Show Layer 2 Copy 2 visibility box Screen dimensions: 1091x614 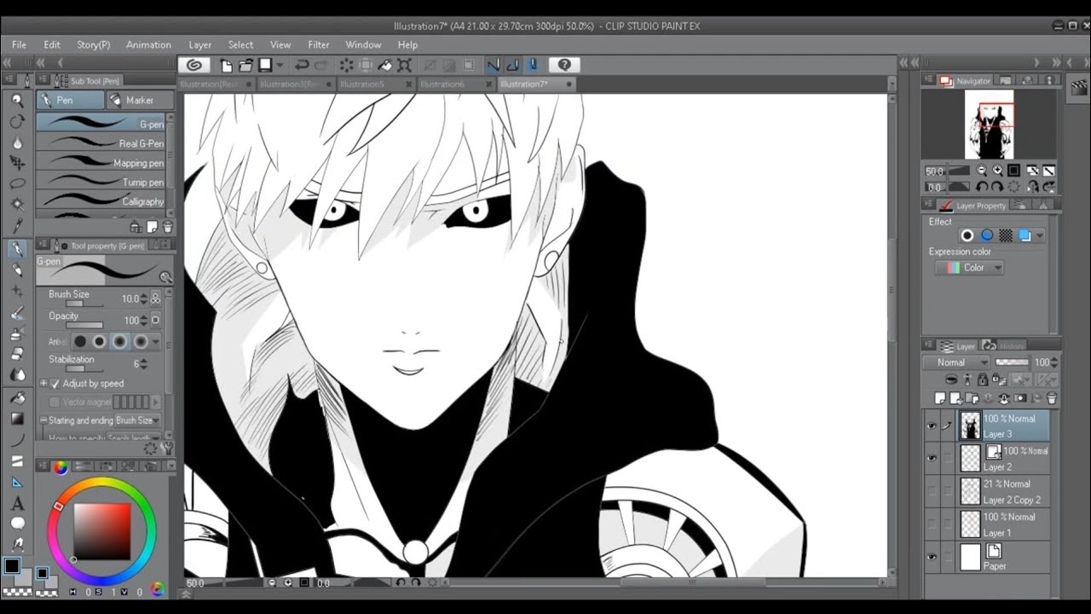932,491
